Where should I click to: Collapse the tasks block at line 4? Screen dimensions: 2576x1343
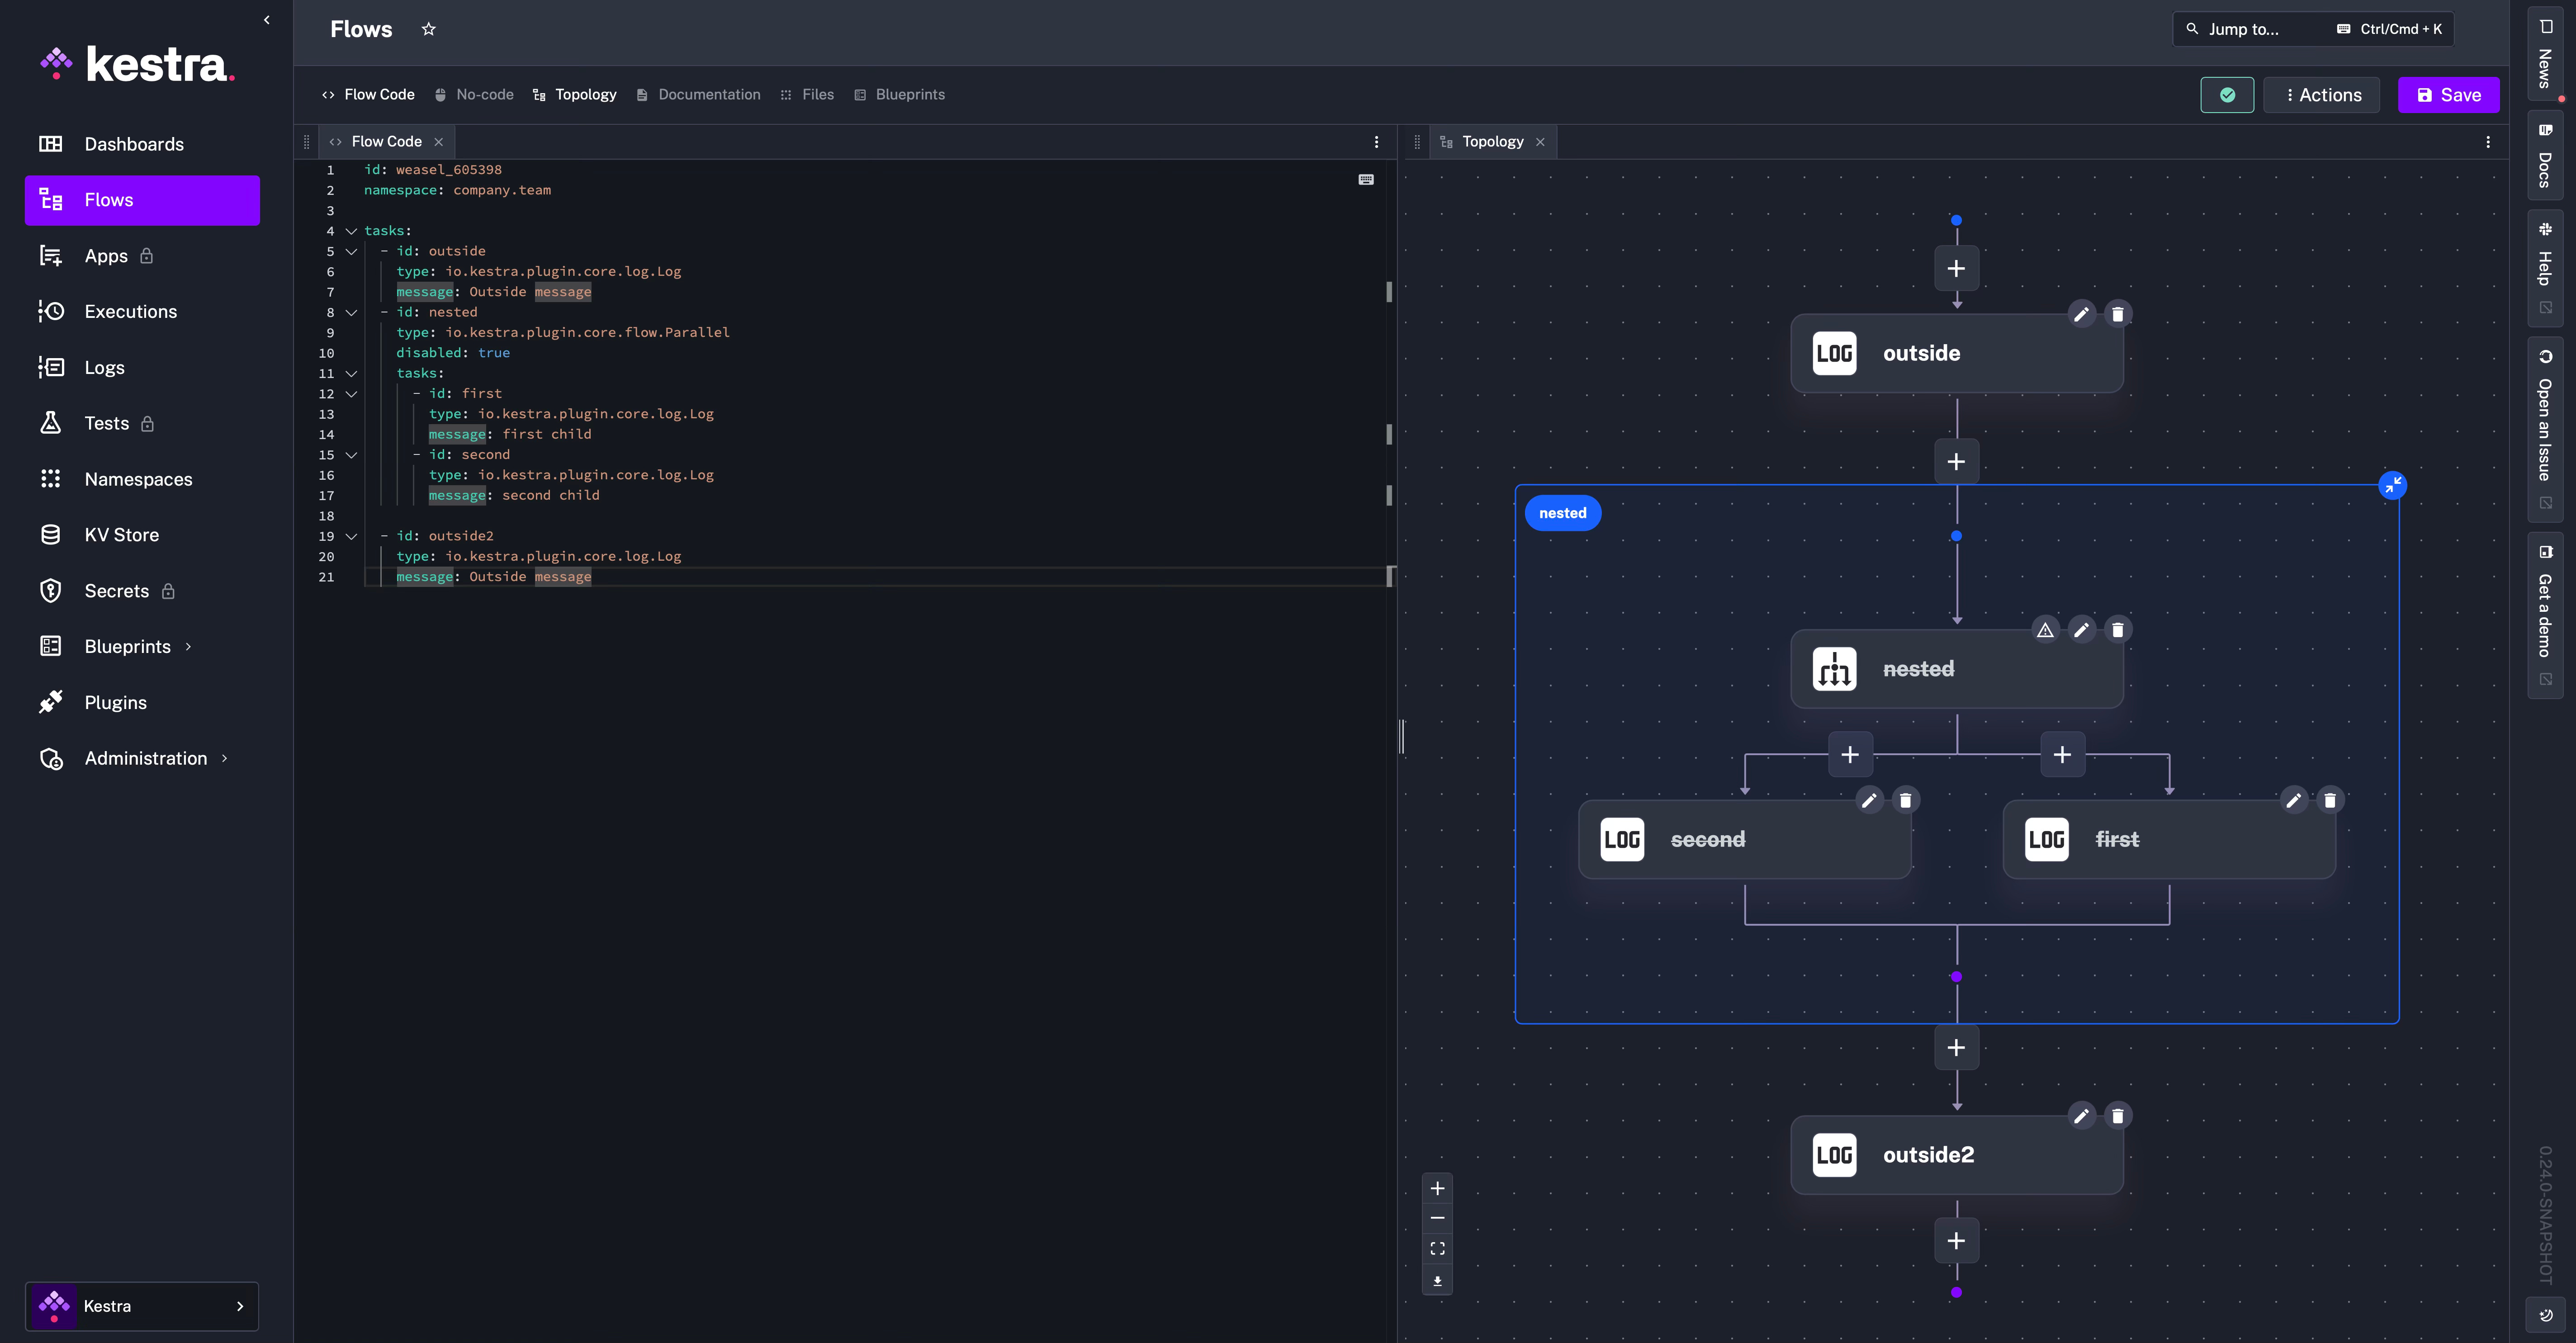point(351,231)
